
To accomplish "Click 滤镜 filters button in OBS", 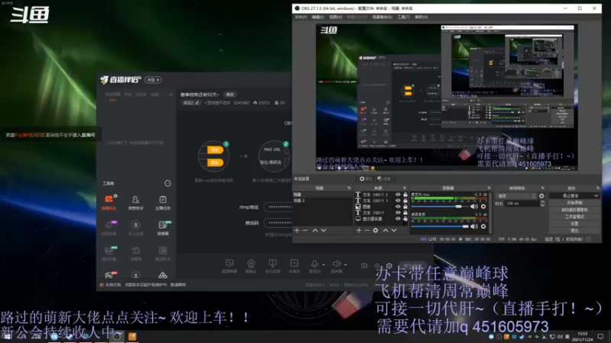I will click(384, 179).
